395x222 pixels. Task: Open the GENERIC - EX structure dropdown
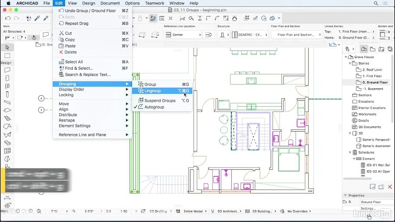click(x=249, y=35)
